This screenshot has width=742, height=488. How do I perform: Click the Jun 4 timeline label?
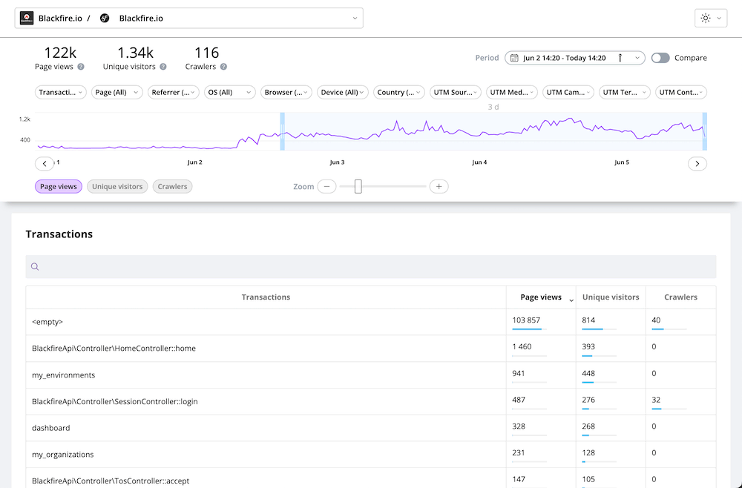click(479, 162)
